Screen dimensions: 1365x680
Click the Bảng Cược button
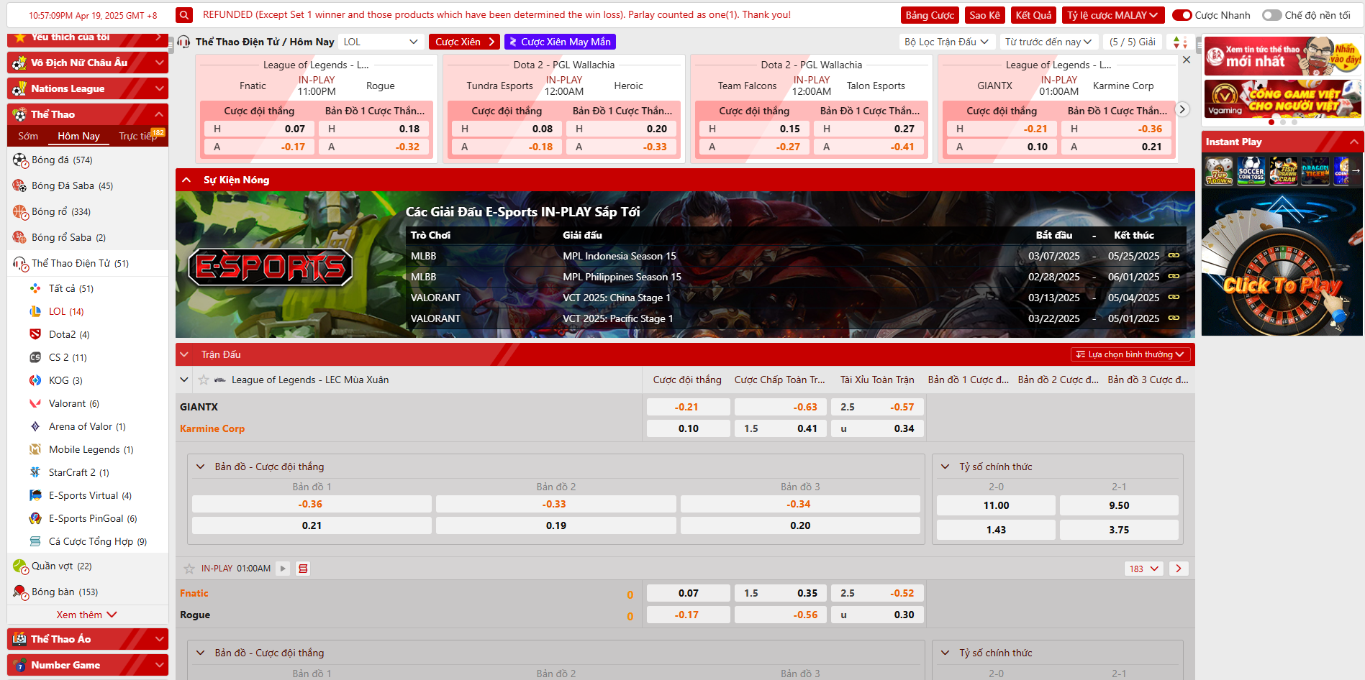click(930, 15)
